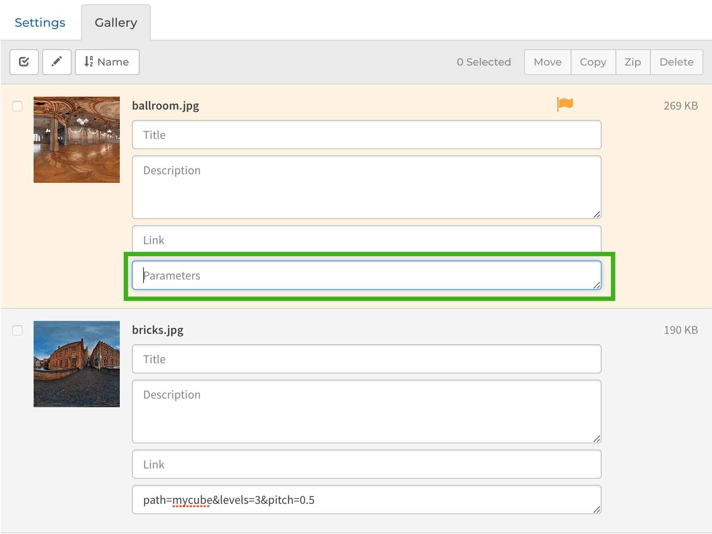
Task: Click the 0 Selected counter text
Action: pos(484,62)
